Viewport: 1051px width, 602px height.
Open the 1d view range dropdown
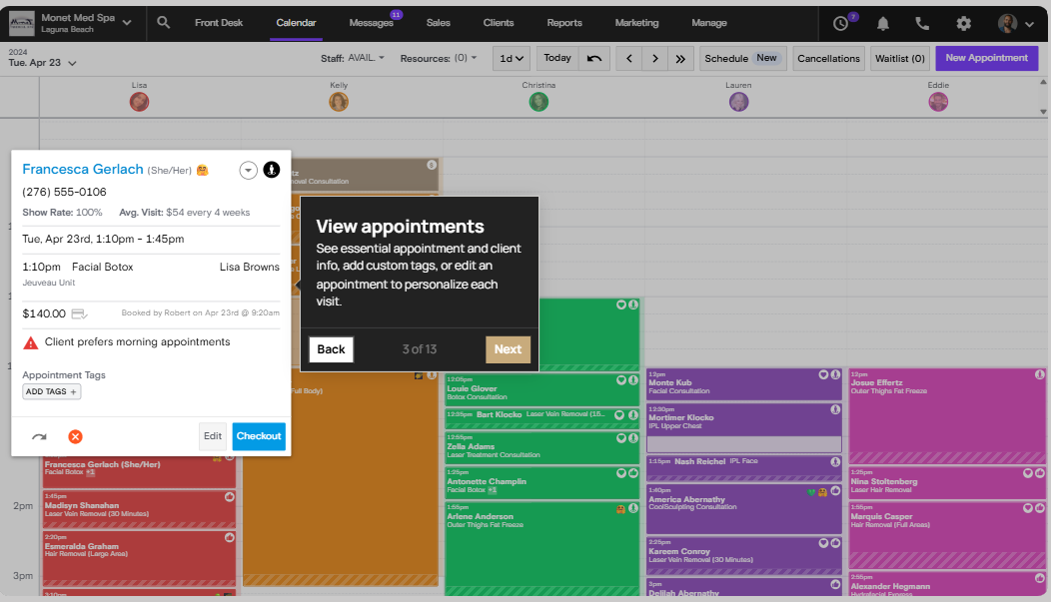coord(512,58)
